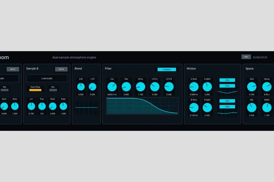This screenshot has width=274, height=182.
Task: Click the Lvl knob in Sample B
Action: 31,106
